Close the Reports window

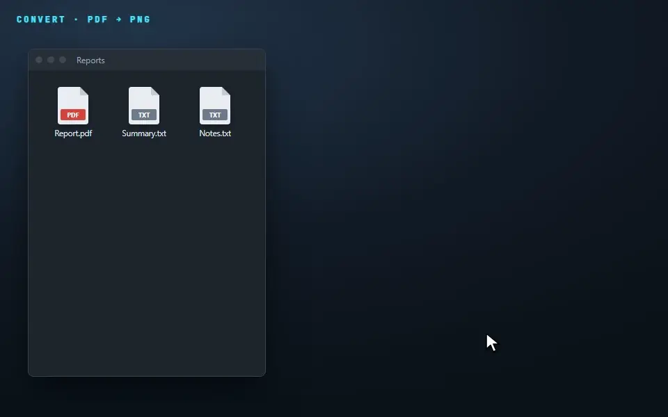(39, 60)
